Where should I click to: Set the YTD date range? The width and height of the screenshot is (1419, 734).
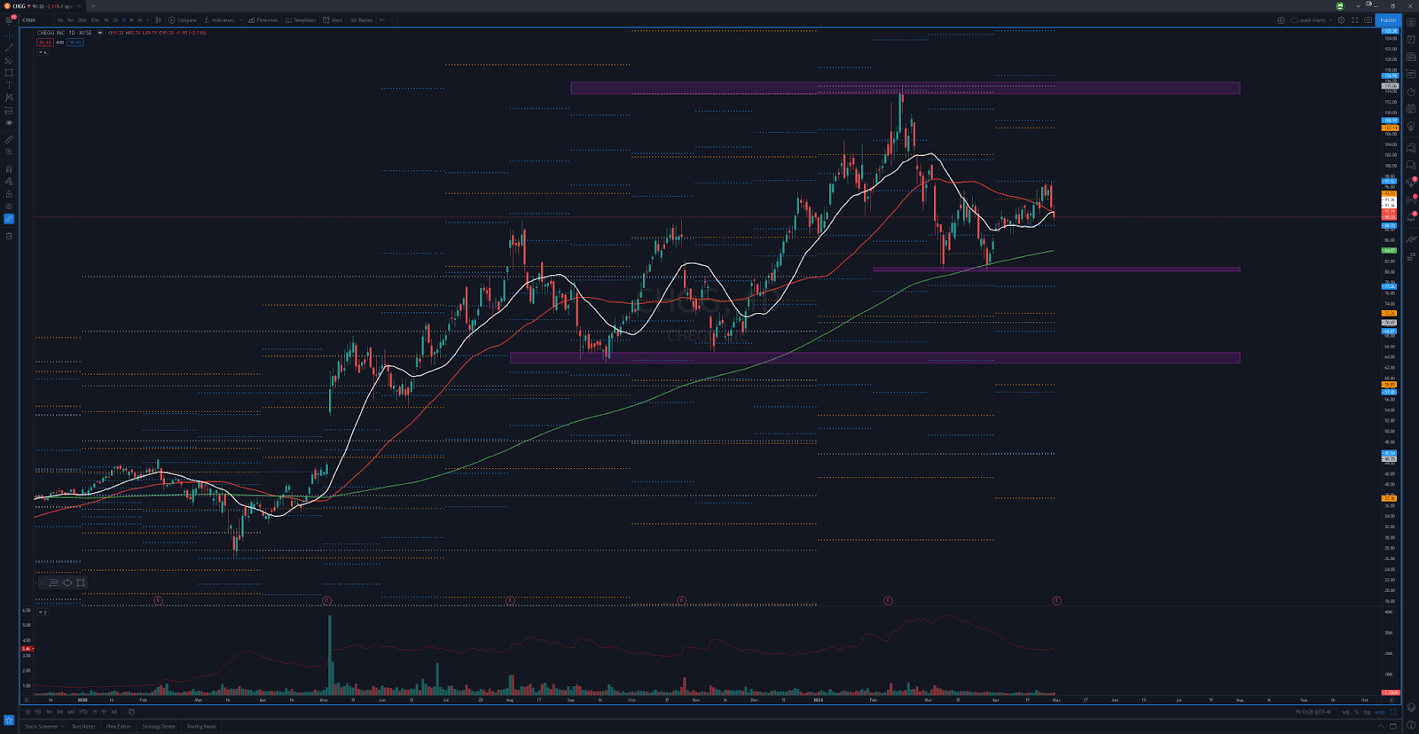[82, 712]
